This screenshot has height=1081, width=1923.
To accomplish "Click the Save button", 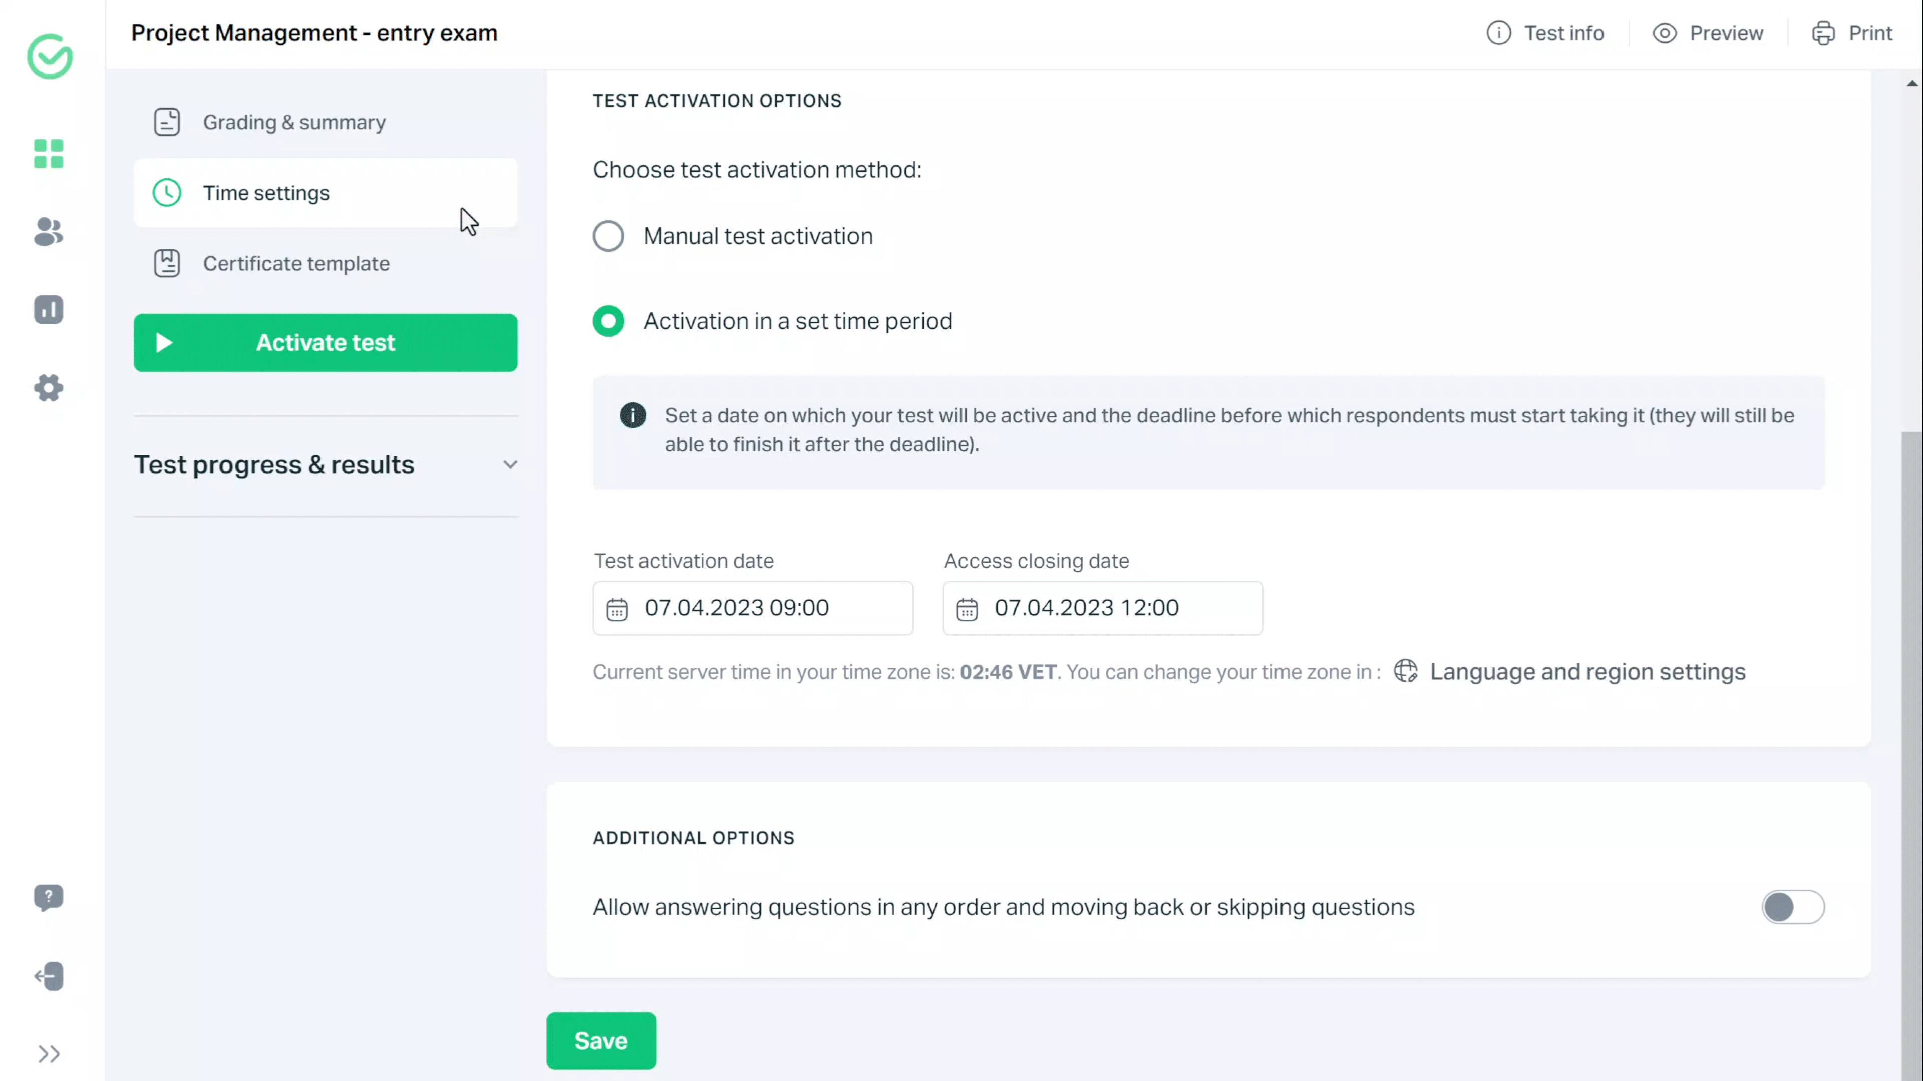I will click(x=601, y=1040).
